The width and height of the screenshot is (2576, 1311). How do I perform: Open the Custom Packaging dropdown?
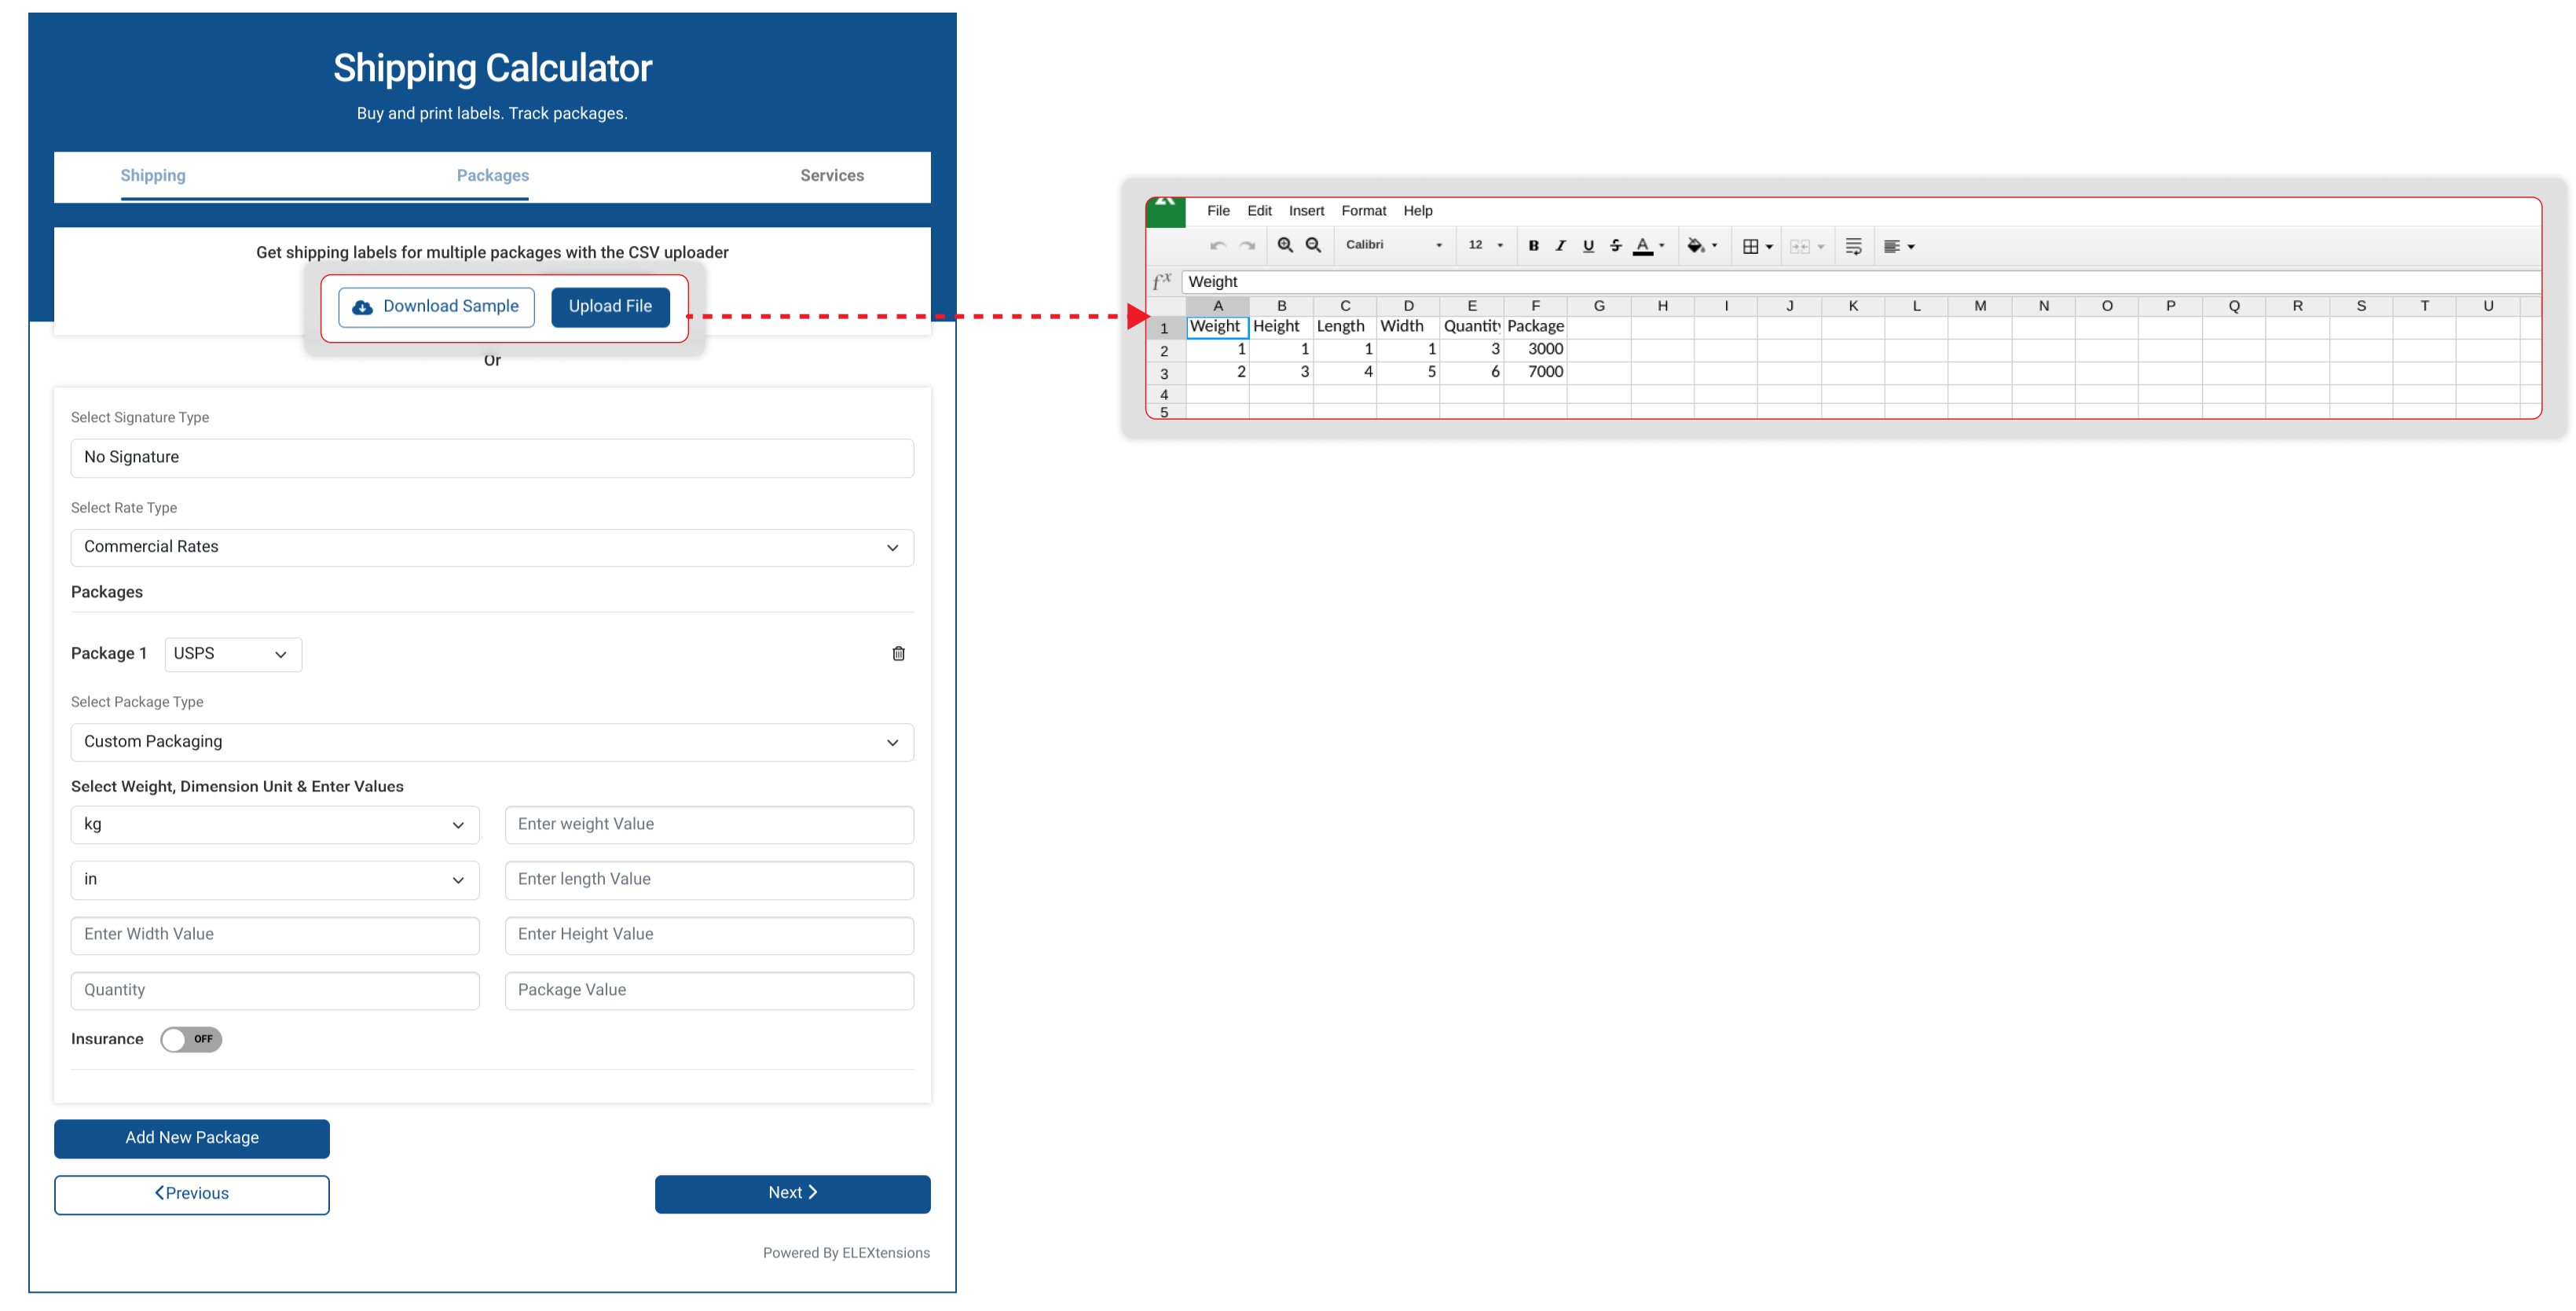tap(492, 742)
